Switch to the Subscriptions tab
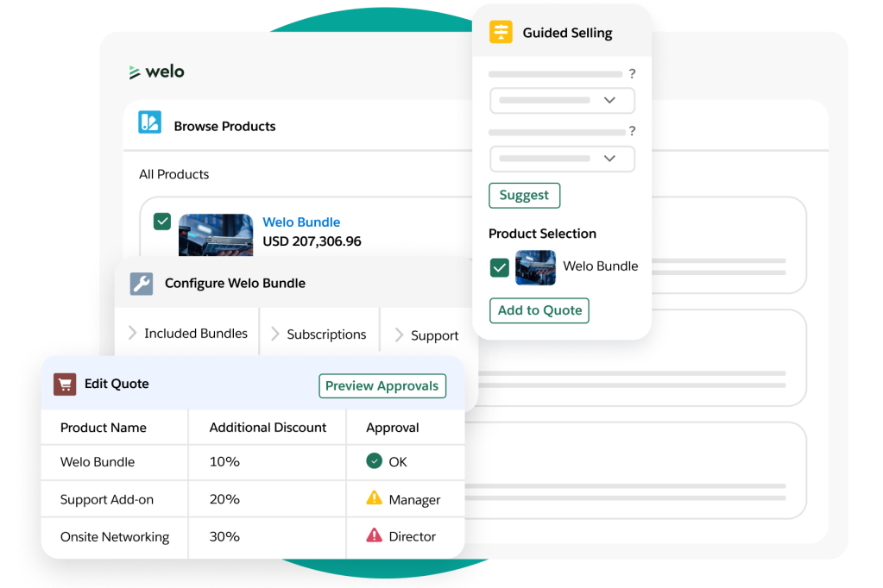Viewport: 883px width, 588px height. 319,335
